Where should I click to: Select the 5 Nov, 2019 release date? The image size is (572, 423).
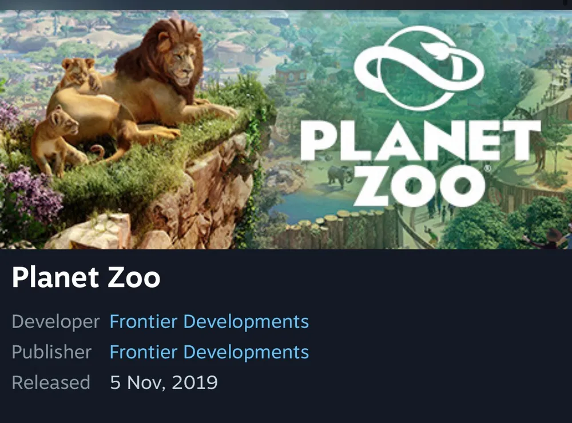[164, 382]
